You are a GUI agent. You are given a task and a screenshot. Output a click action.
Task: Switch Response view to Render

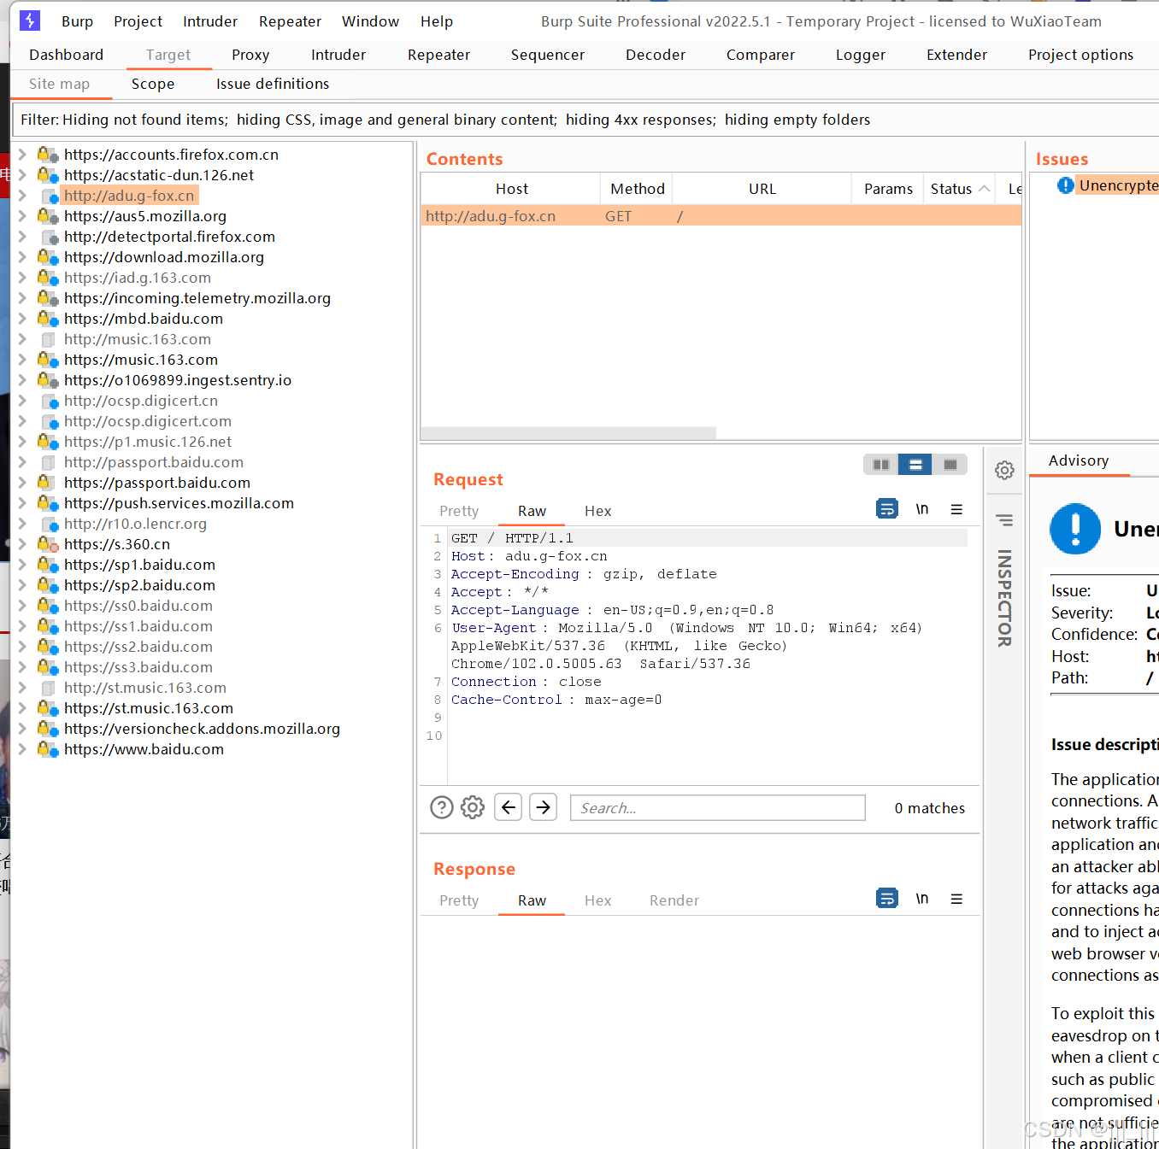click(x=674, y=900)
